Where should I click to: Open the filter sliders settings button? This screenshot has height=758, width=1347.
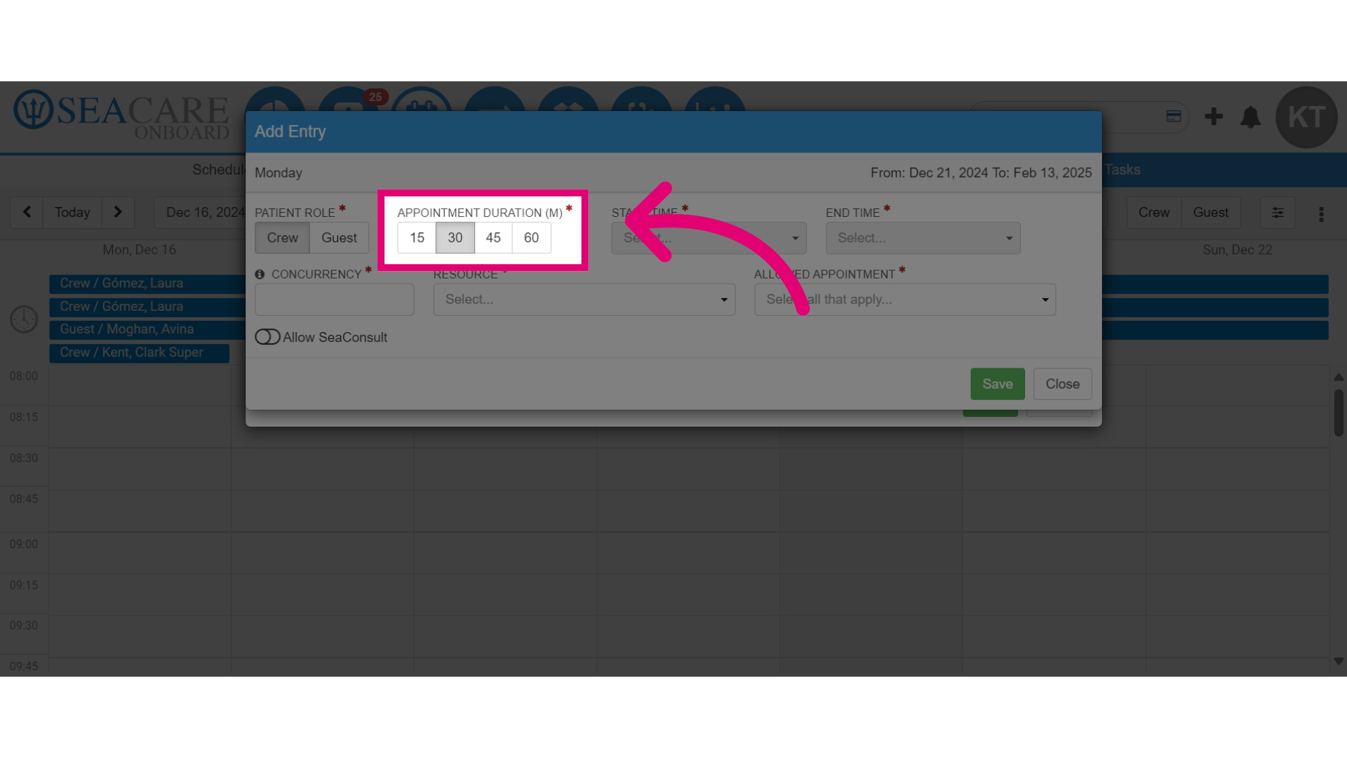coord(1278,213)
